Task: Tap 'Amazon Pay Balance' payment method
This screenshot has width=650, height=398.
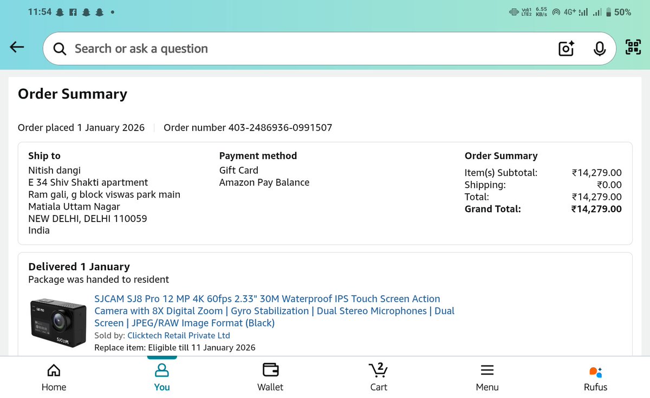Action: (x=264, y=182)
